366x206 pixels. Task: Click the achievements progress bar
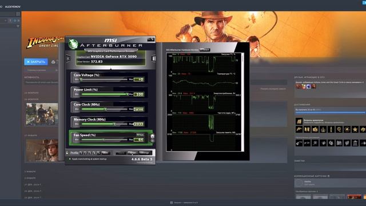331,113
